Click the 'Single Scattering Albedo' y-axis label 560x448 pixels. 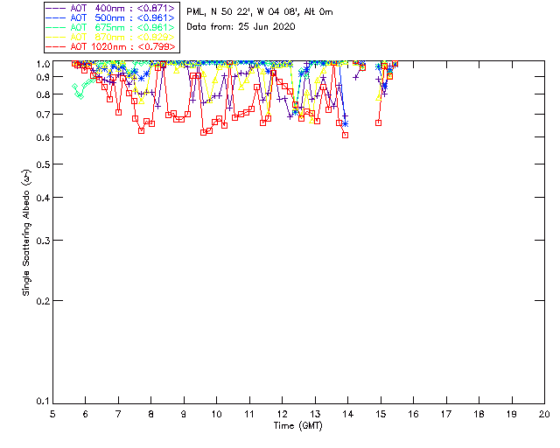pos(26,233)
